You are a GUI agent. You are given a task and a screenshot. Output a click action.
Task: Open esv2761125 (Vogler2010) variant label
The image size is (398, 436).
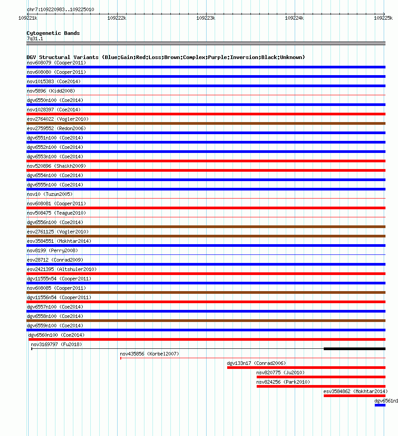(x=58, y=232)
